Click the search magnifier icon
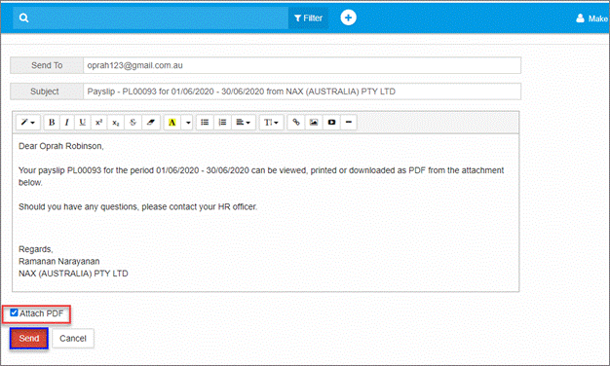Image resolution: width=610 pixels, height=366 pixels. click(23, 18)
